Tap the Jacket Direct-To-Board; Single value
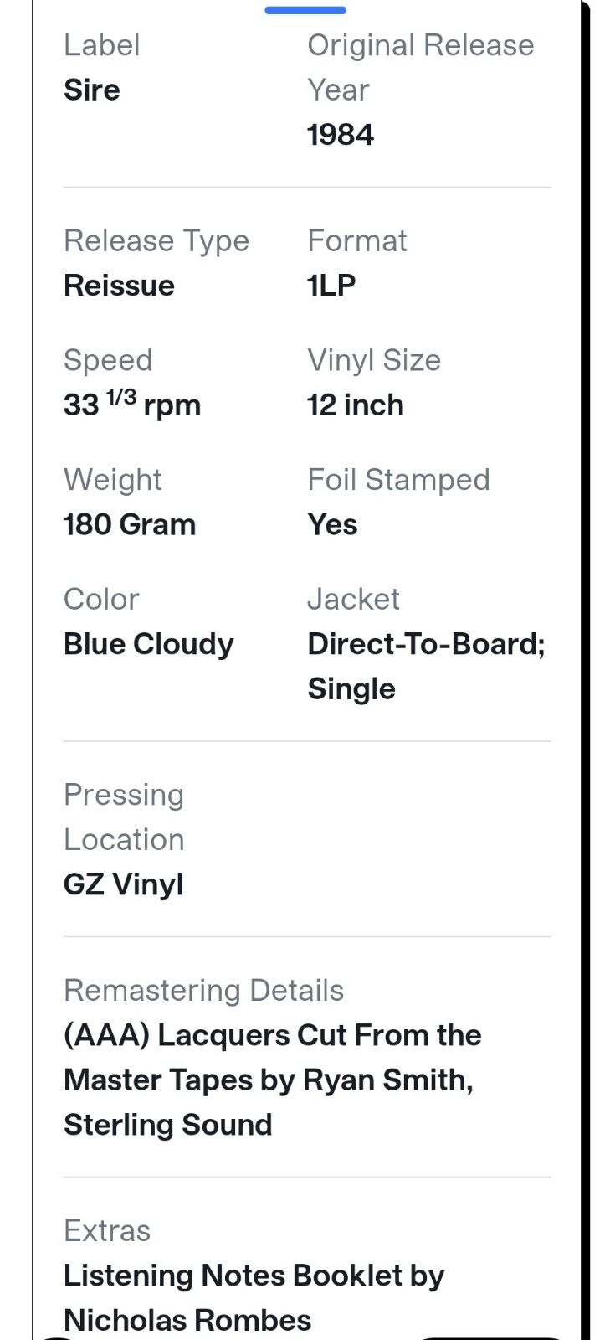 point(426,667)
